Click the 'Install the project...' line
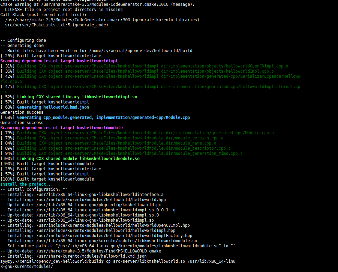Image resolution: width=338 pixels, height=272 pixels. coord(27,184)
